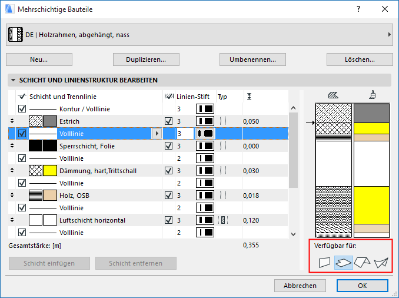Click the Luftschicht horizontal thickness 0,120

pyautogui.click(x=251, y=220)
